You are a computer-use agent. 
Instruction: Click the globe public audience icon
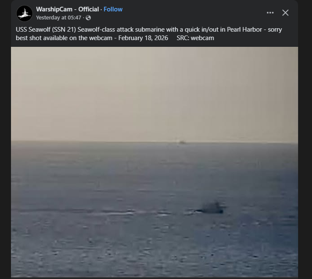pos(88,18)
